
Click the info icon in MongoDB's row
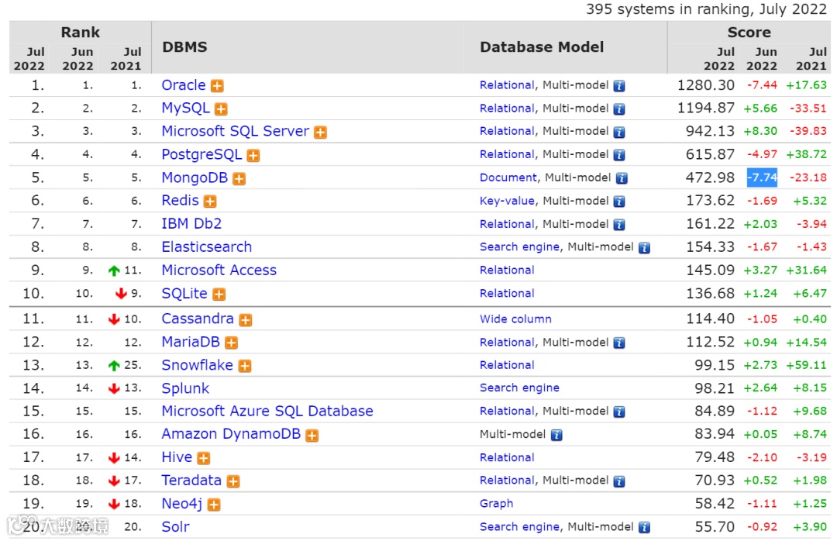(621, 178)
